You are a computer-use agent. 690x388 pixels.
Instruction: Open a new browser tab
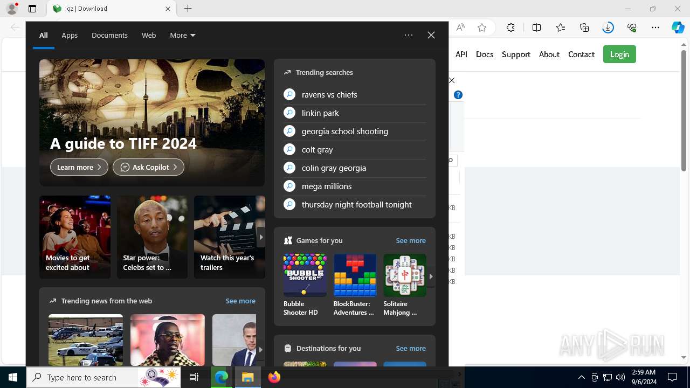tap(188, 9)
